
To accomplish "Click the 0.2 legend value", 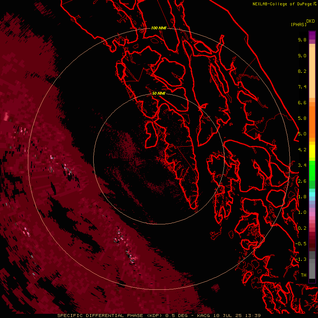I will pyautogui.click(x=302, y=228).
